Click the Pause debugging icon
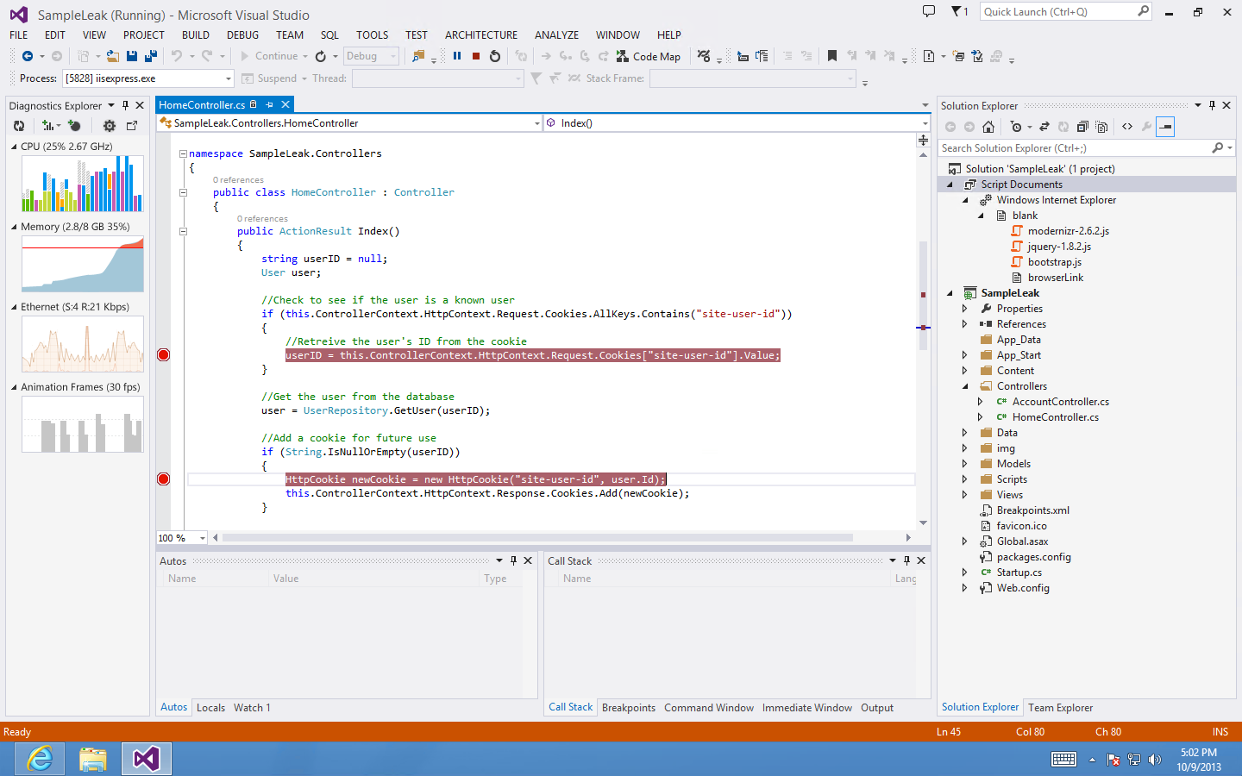 tap(457, 56)
